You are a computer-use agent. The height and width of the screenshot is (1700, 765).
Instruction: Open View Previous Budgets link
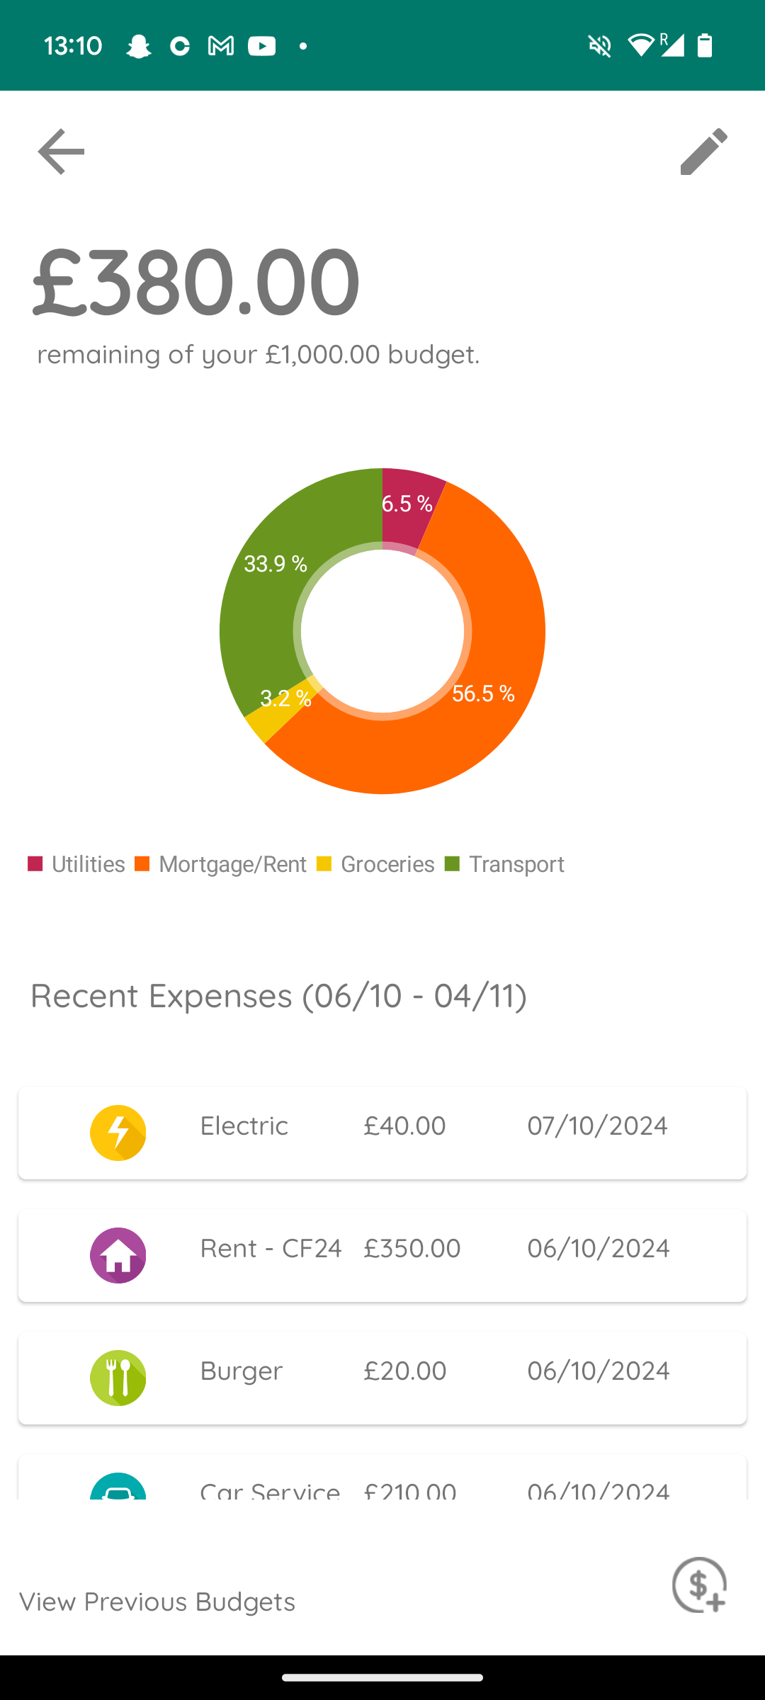tap(157, 1602)
